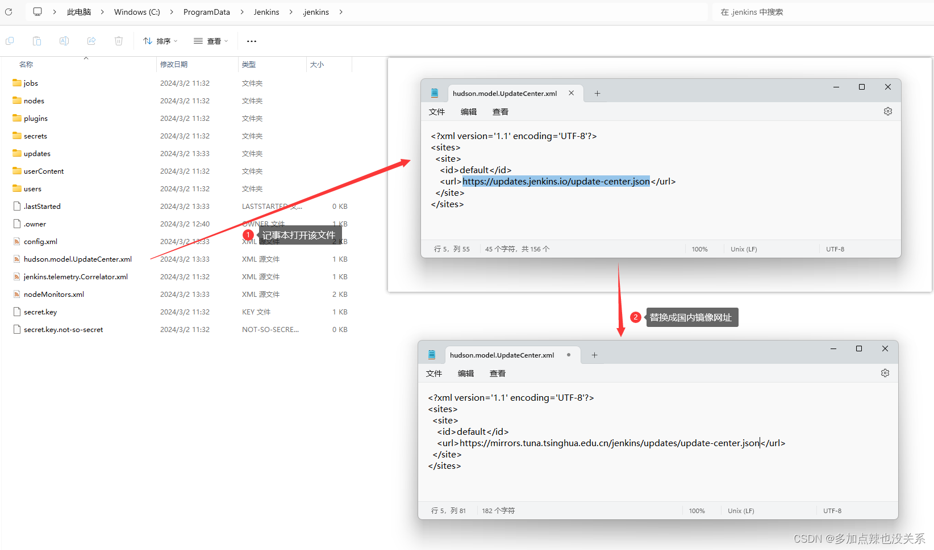
Task: Expand the chevron after 此电脑 breadcrumb
Action: [102, 12]
